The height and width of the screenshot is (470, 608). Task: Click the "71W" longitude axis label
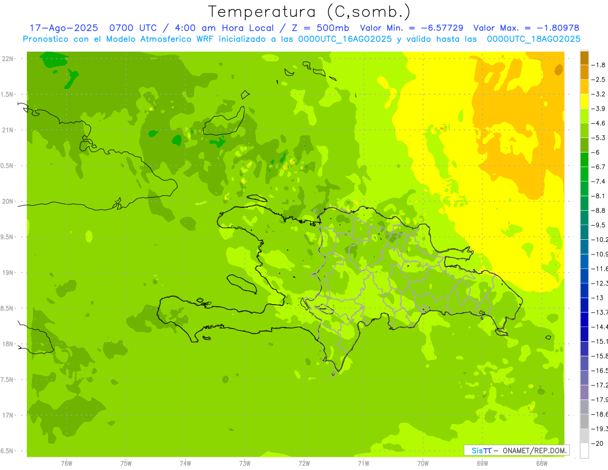pyautogui.click(x=363, y=463)
